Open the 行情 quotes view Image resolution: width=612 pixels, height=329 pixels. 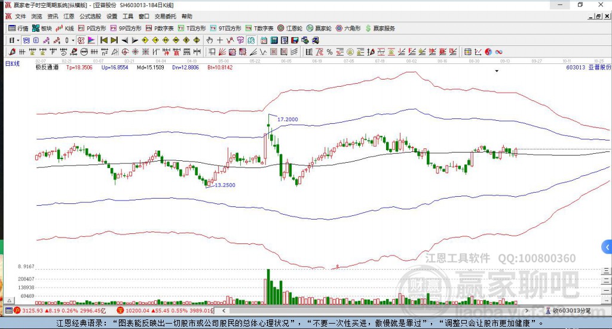pos(18,28)
